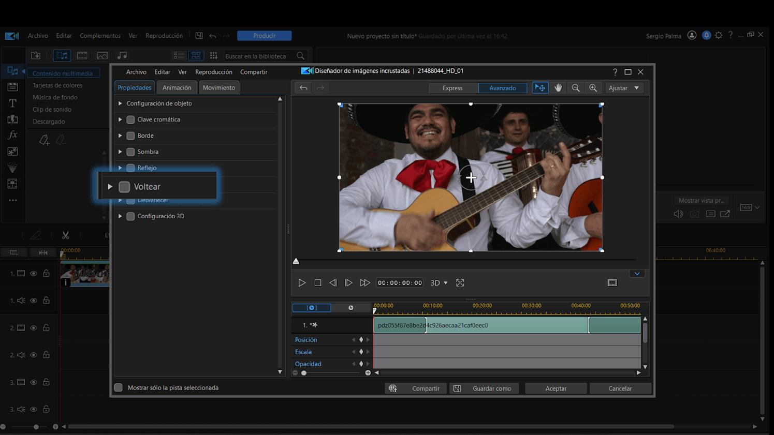Screen dimensions: 774x435
Task: Switch to the Animación tab
Action: click(x=177, y=87)
